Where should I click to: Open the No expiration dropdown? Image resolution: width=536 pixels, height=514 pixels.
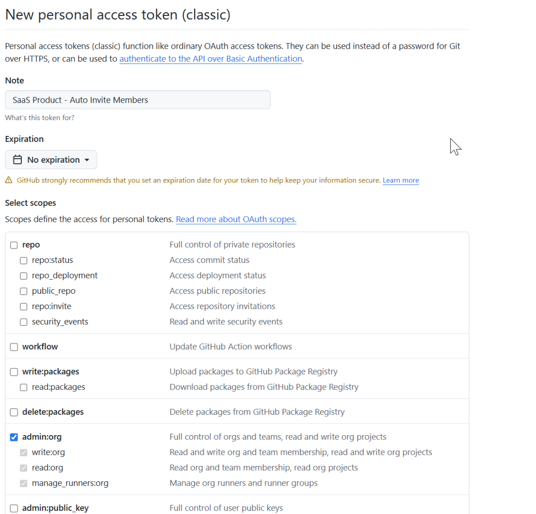[x=51, y=159]
